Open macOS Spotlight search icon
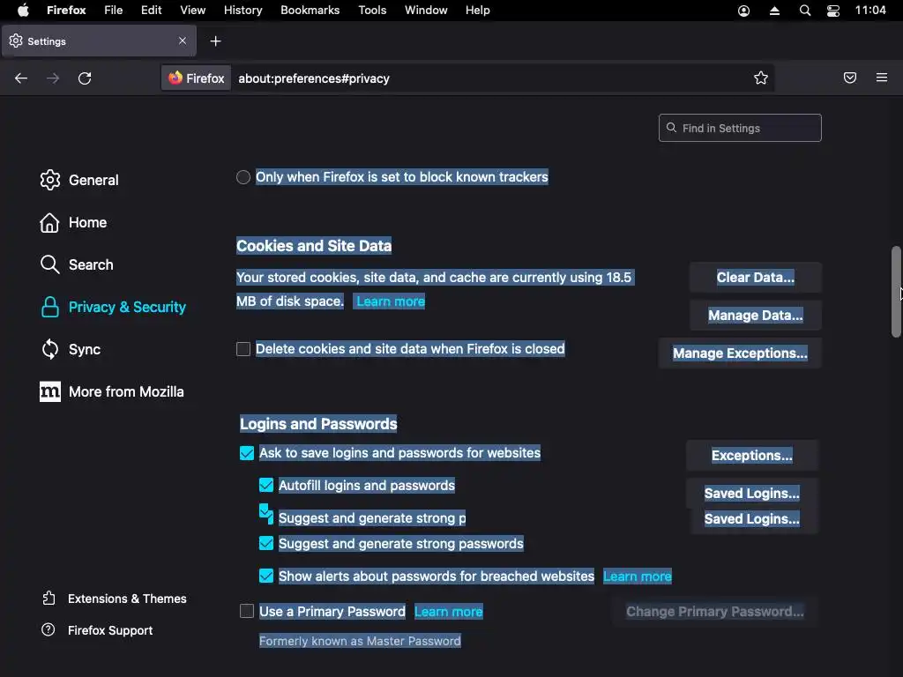Viewport: 903px width, 677px height. [805, 11]
